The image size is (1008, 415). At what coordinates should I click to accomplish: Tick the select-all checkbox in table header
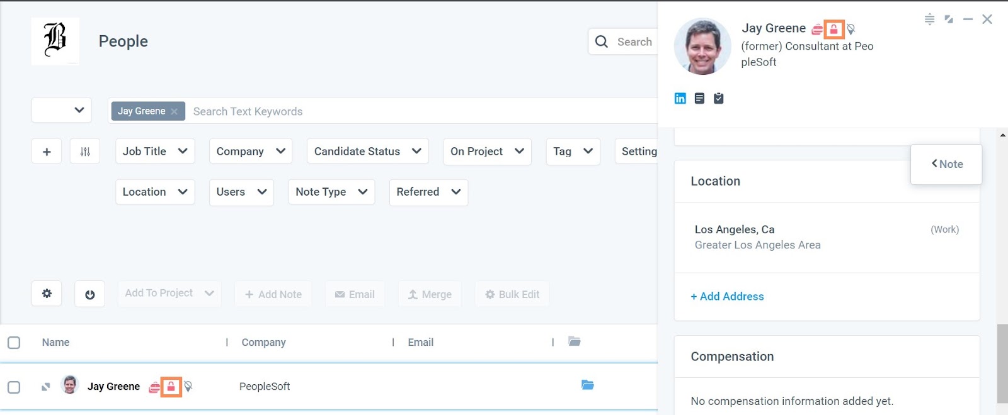[14, 343]
